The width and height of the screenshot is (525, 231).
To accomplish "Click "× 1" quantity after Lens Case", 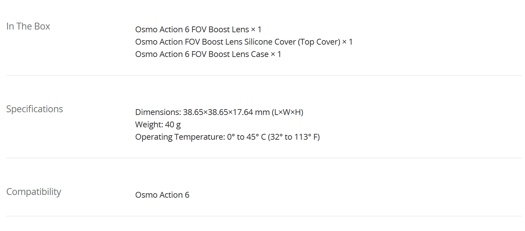I will [276, 54].
